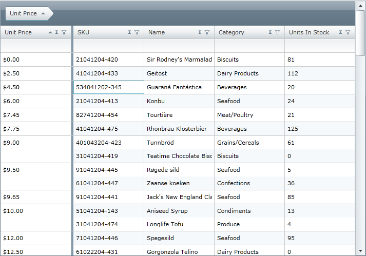The image size is (366, 256).
Task: Click sigma aggregate icon in Category header
Action: click(270, 32)
